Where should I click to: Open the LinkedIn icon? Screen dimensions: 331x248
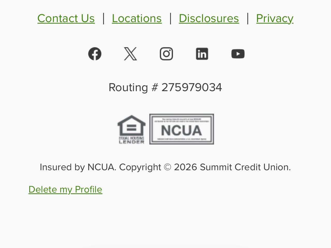202,54
